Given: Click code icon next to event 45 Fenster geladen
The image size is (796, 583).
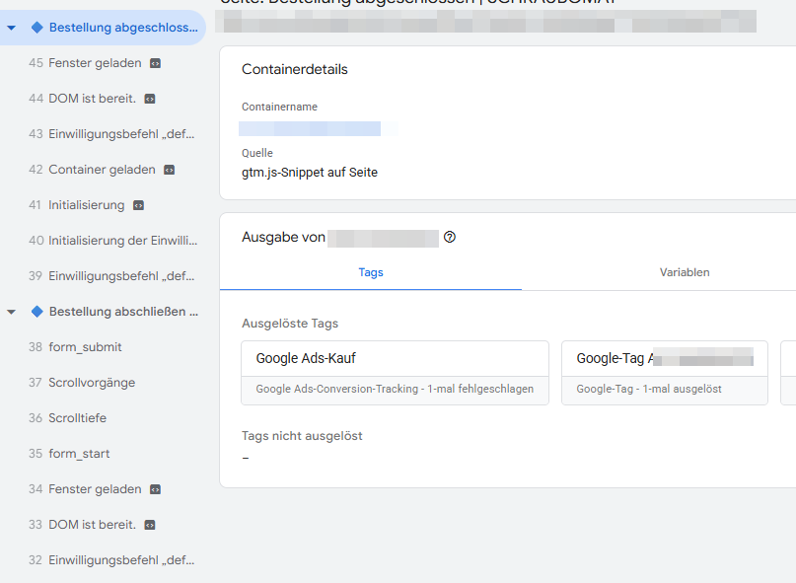Looking at the screenshot, I should pyautogui.click(x=155, y=63).
